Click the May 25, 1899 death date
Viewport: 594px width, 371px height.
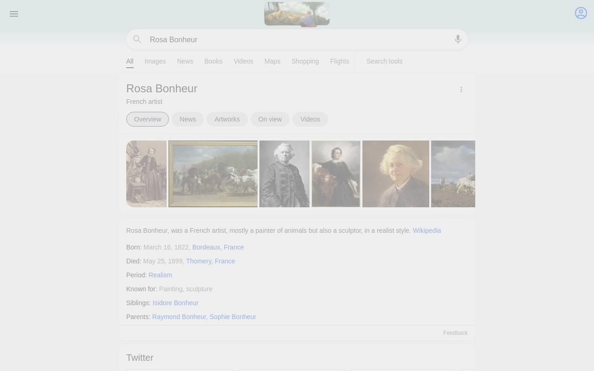pos(163,261)
